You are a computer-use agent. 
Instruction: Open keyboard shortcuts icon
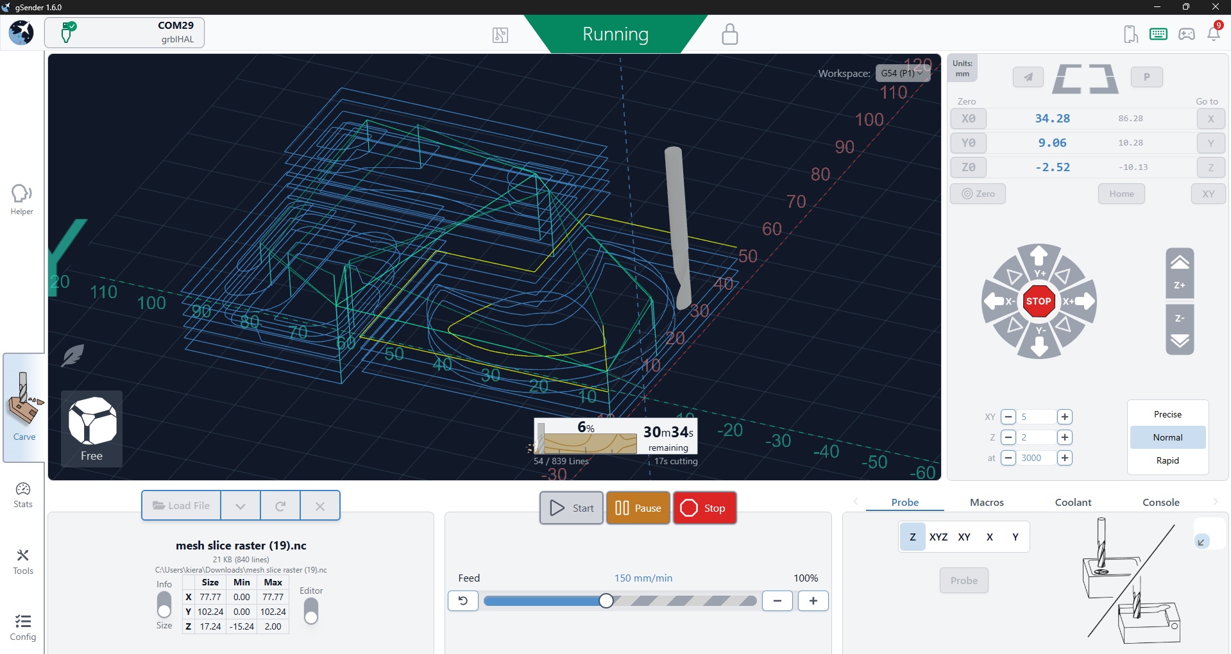[1159, 34]
